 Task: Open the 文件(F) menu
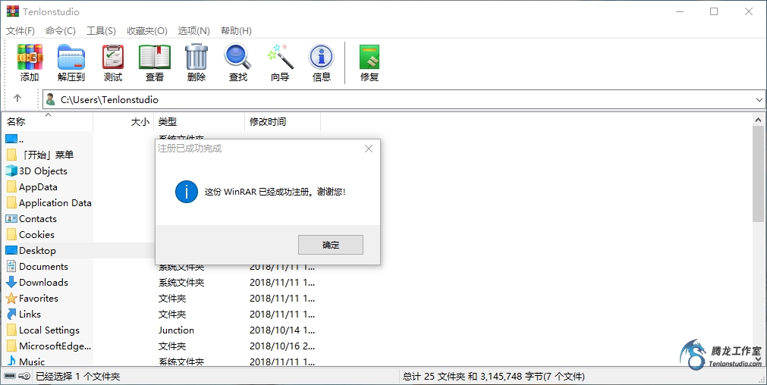[20, 31]
